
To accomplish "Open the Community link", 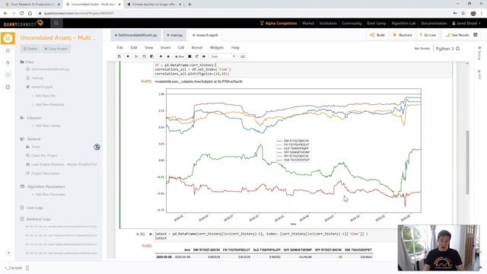I will pyautogui.click(x=352, y=24).
